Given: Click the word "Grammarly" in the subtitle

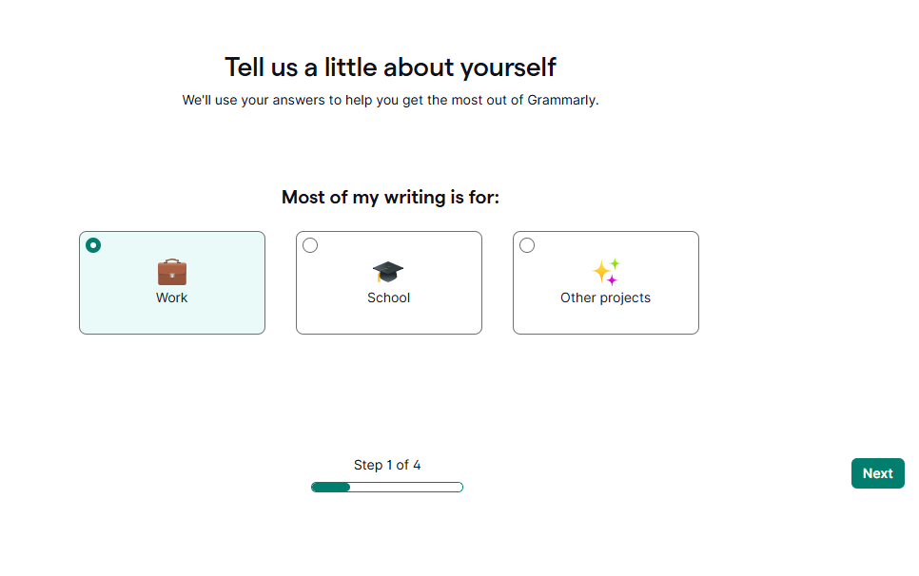Looking at the screenshot, I should [561, 100].
